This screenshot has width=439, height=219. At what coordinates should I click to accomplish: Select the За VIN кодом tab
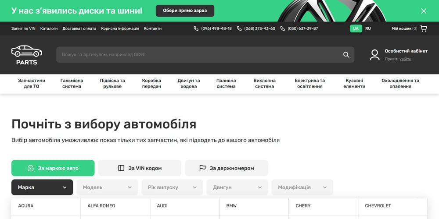[140, 168]
